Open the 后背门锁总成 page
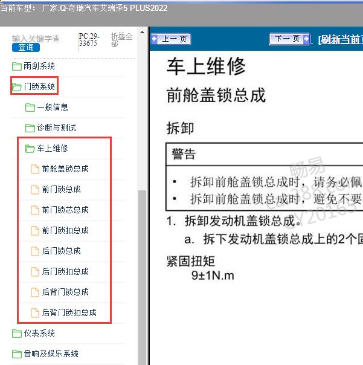This screenshot has height=365, width=363. click(65, 292)
